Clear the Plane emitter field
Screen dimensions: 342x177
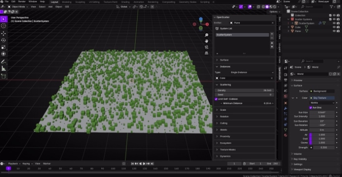(272, 23)
